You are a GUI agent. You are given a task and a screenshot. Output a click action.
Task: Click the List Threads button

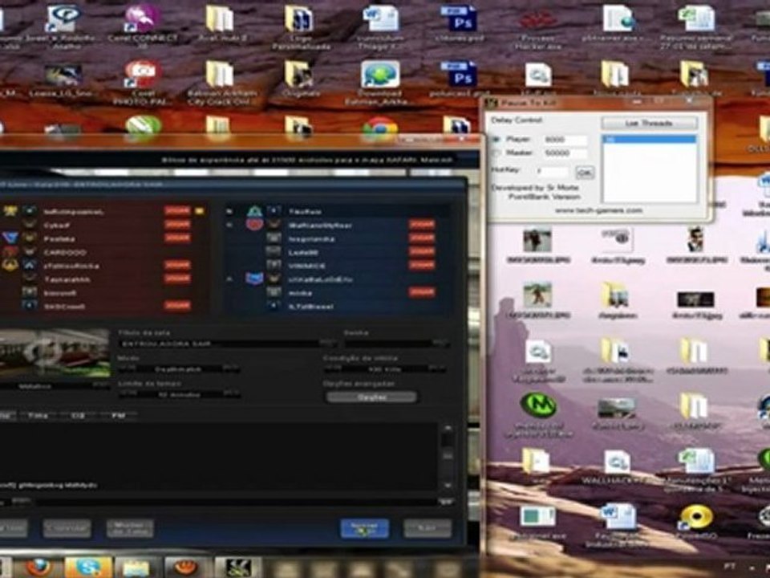(649, 124)
